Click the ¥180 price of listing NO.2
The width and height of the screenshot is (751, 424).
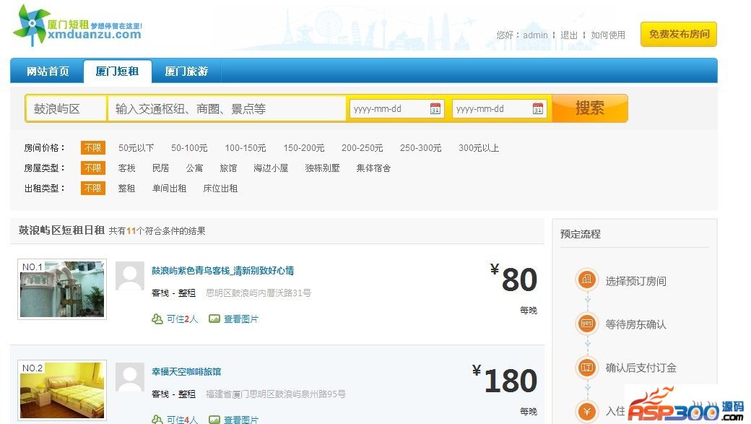[504, 380]
